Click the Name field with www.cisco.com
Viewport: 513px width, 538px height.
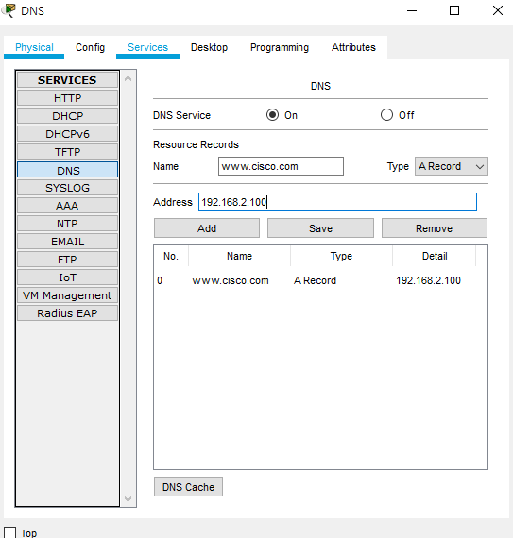(x=281, y=166)
